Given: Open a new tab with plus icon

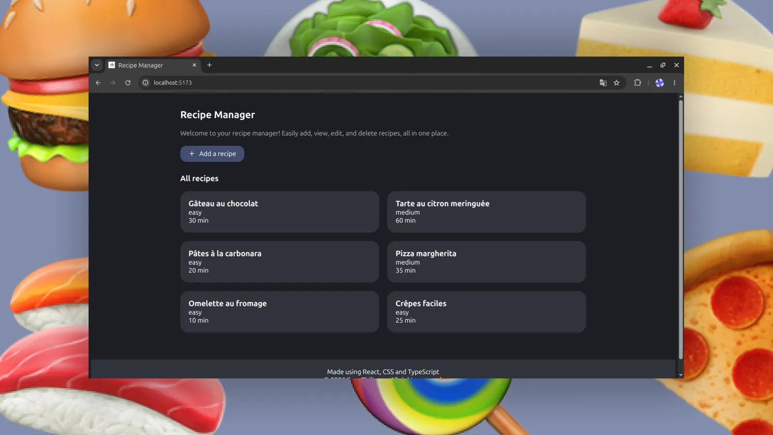Looking at the screenshot, I should coord(210,65).
